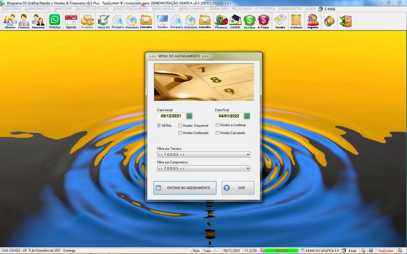This screenshot has height=254, width=407.
Task: Click Pesquisa icon right of Vendas
Action: 177,21
